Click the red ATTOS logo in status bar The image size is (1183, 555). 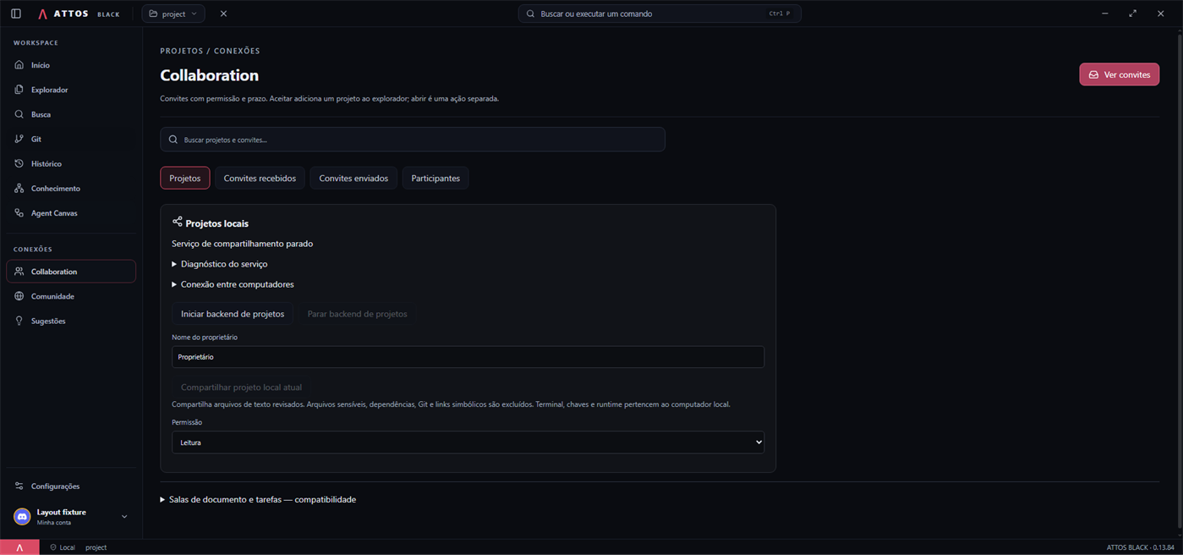coord(19,547)
